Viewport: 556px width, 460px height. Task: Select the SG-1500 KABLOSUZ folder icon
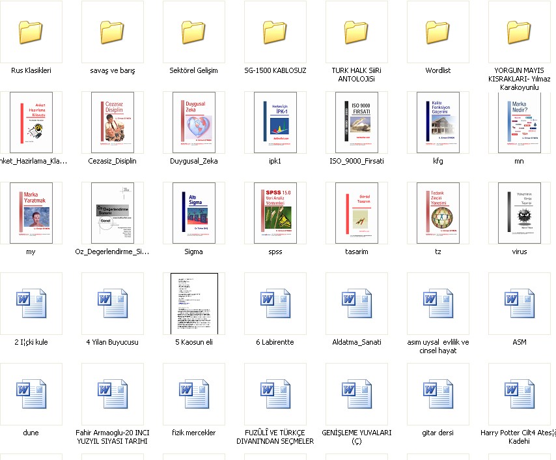coord(275,32)
